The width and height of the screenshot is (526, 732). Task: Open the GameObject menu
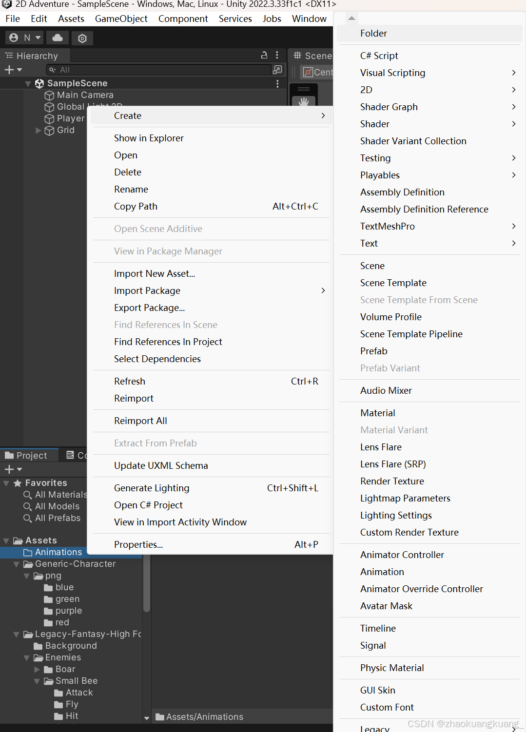(x=121, y=19)
